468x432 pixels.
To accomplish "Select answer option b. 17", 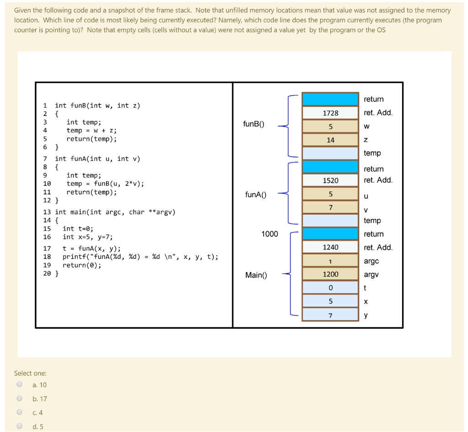I will [19, 399].
